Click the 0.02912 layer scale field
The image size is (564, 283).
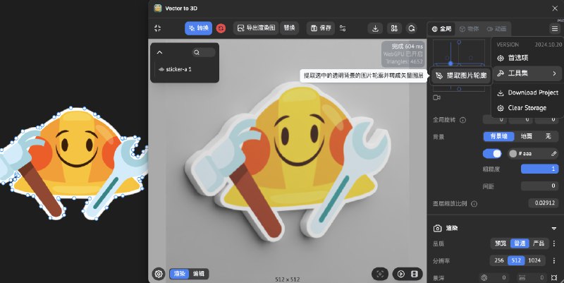tap(543, 203)
